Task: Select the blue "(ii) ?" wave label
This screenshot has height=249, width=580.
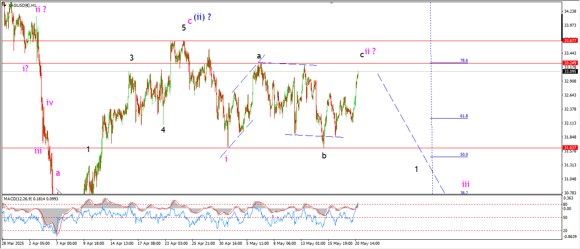Action: [203, 17]
